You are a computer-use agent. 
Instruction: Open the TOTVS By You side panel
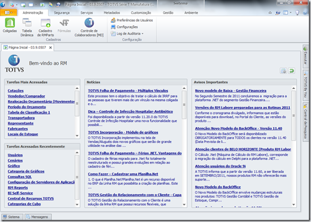[305, 86]
